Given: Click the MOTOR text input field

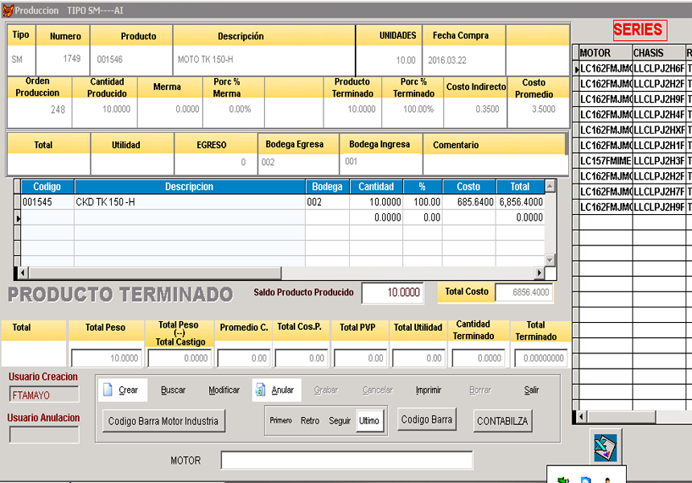Looking at the screenshot, I should 347,460.
